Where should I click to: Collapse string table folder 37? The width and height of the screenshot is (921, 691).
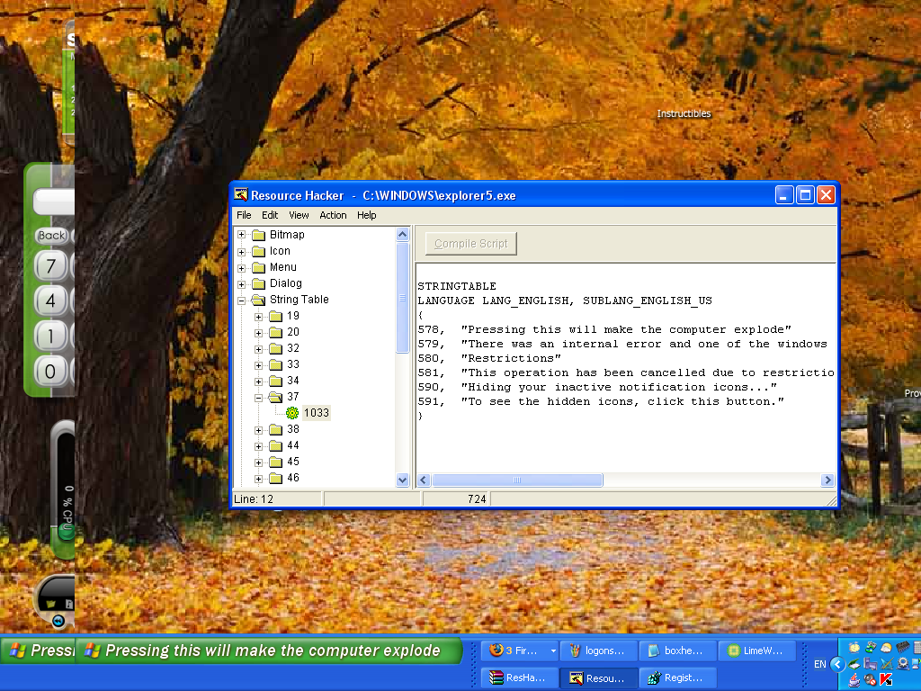coord(258,398)
